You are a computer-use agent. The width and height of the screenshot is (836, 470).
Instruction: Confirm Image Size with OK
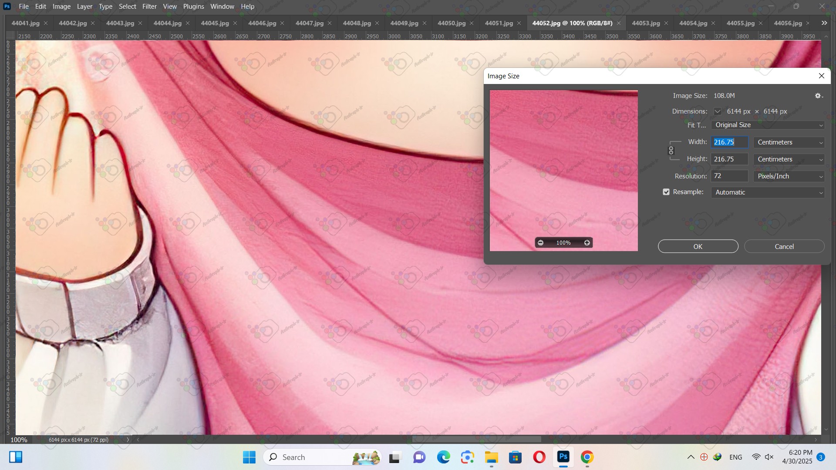pyautogui.click(x=698, y=246)
